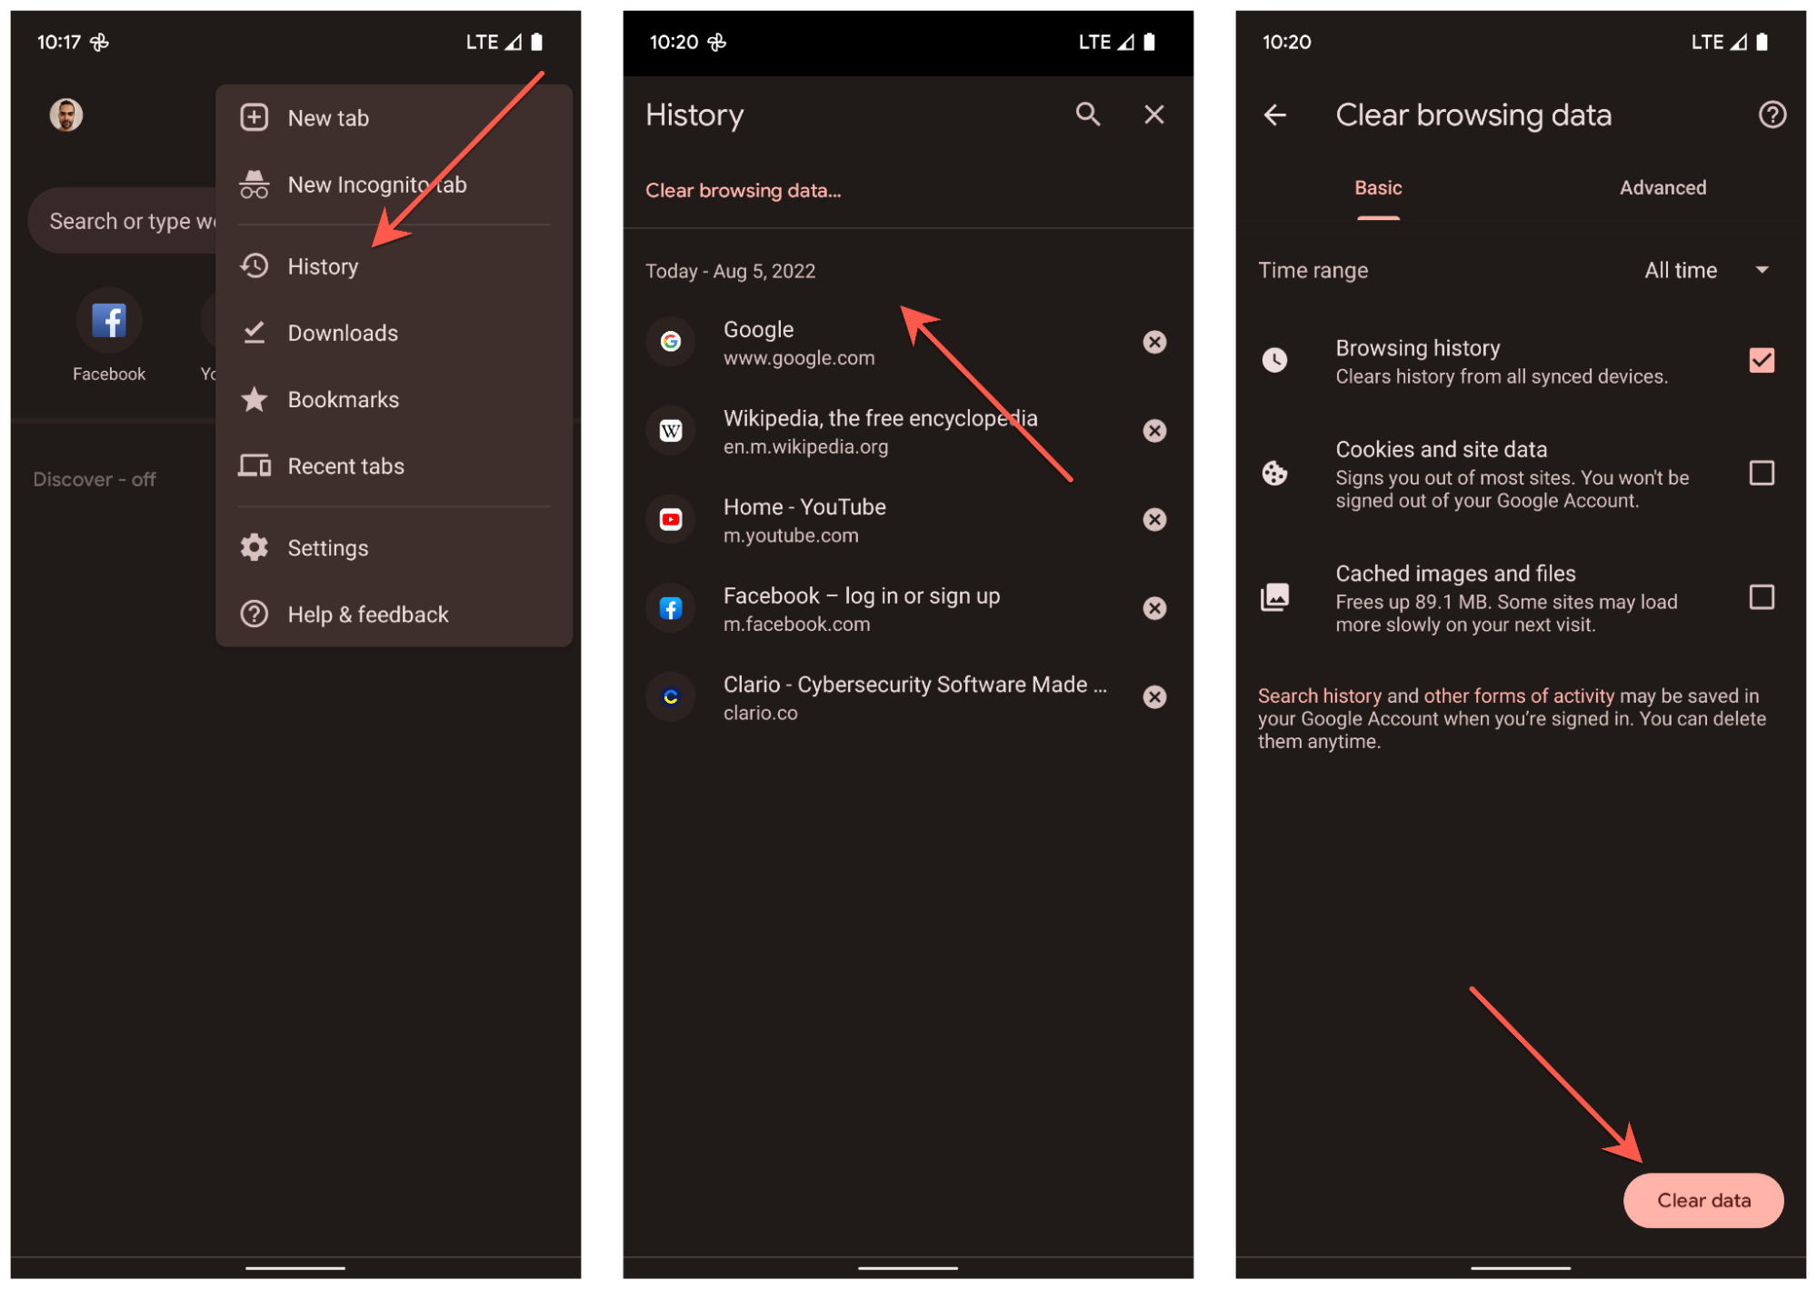Switch to the Basic tab
This screenshot has height=1290, width=1817.
pos(1378,188)
